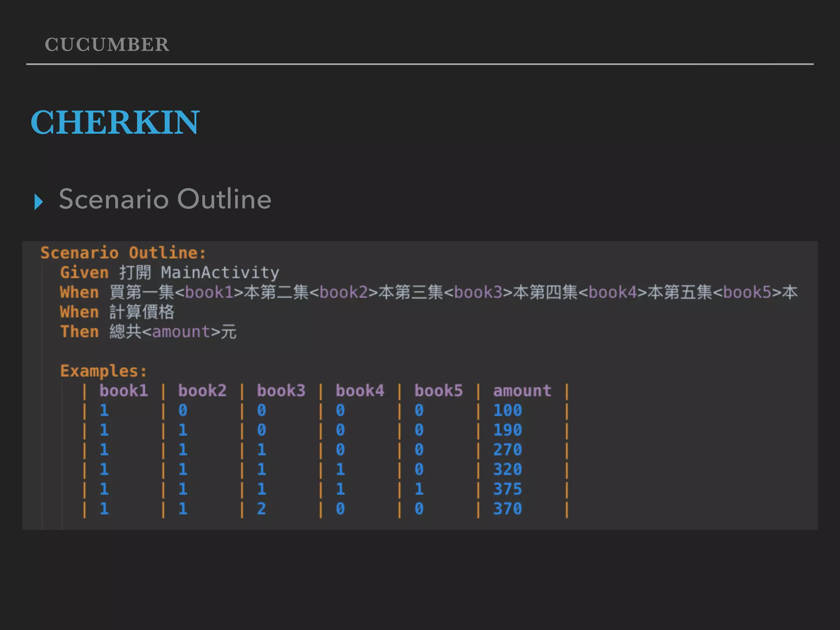Click the '<book1>' placeholder in the When line
The width and height of the screenshot is (840, 630).
tap(209, 292)
